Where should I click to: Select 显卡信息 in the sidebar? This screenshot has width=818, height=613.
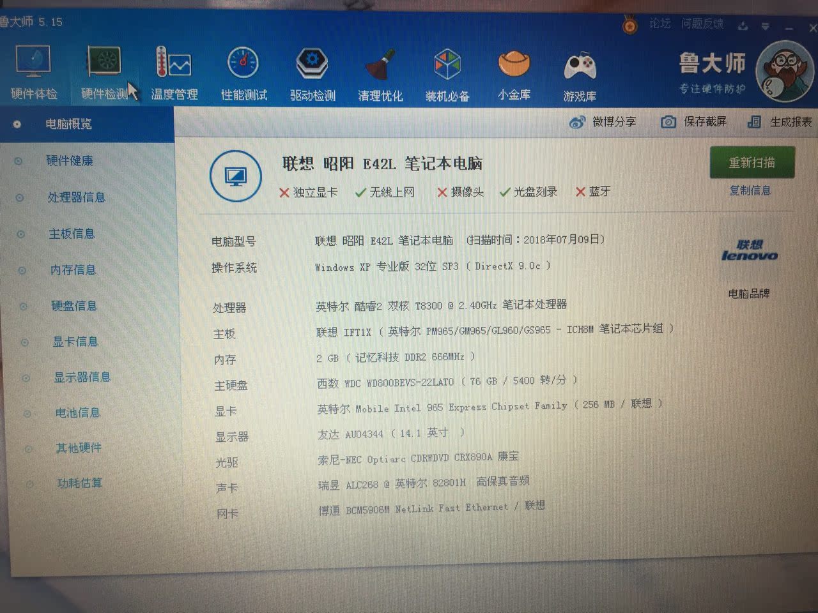coord(75,342)
